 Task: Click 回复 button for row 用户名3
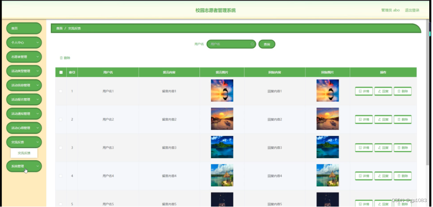383,148
